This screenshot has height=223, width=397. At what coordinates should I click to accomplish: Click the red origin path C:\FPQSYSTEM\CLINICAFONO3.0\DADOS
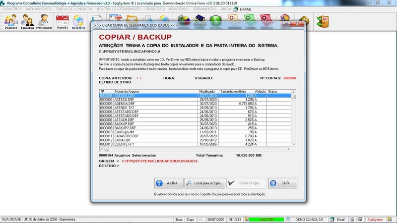click(160, 161)
